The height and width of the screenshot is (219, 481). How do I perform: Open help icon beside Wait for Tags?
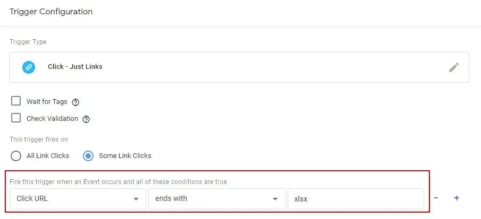[x=75, y=102]
